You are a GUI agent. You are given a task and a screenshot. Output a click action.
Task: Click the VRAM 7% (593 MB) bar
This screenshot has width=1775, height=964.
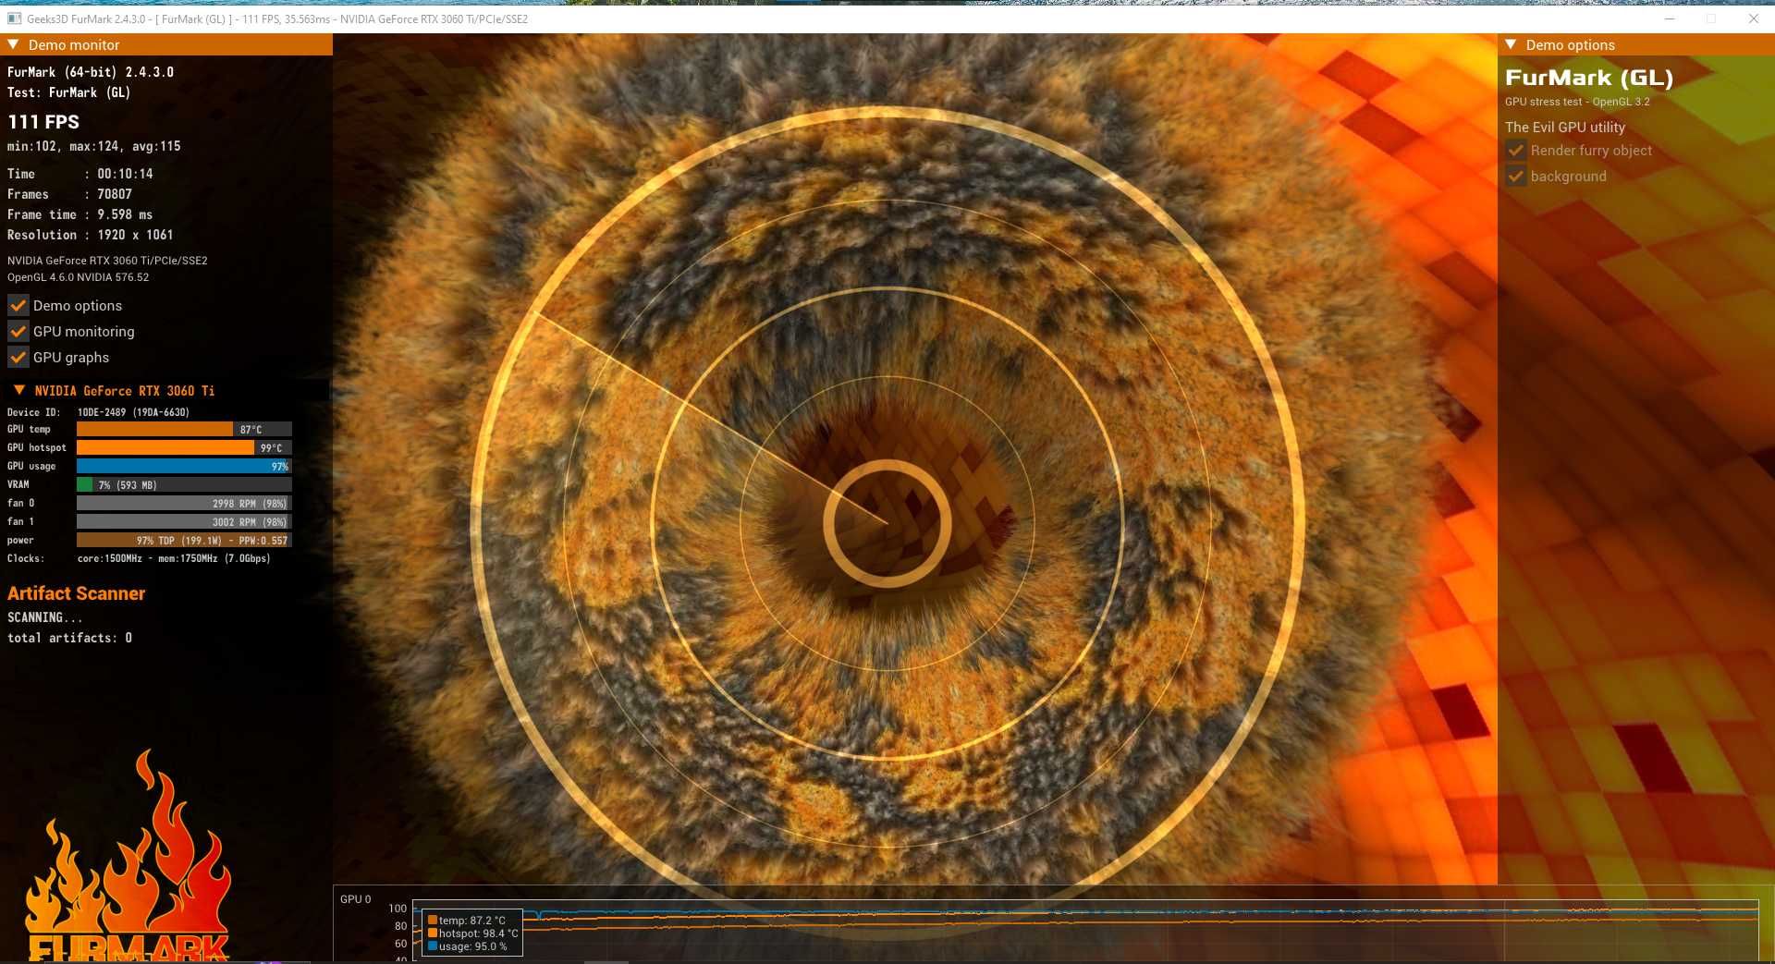click(x=184, y=484)
